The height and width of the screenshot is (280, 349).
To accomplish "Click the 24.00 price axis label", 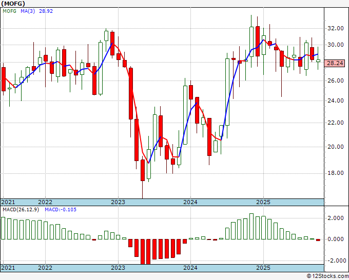I will [335, 101].
